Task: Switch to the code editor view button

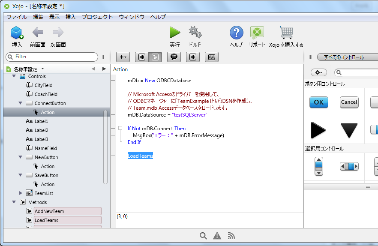Action: tap(155, 57)
